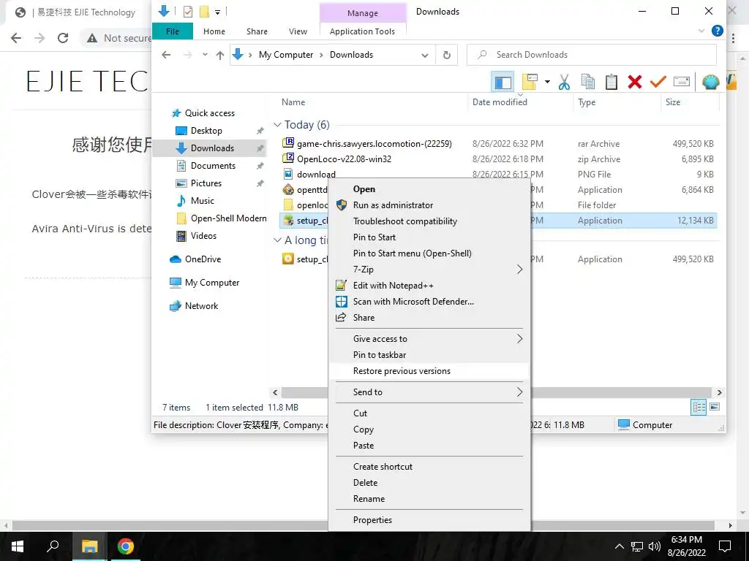Sort by Type column header
The image size is (749, 561).
click(x=587, y=102)
